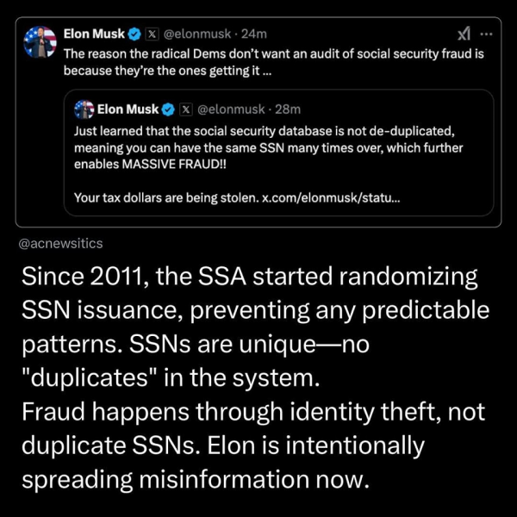Click the X affiliation badge in quoted post
517x517 pixels.
point(186,109)
